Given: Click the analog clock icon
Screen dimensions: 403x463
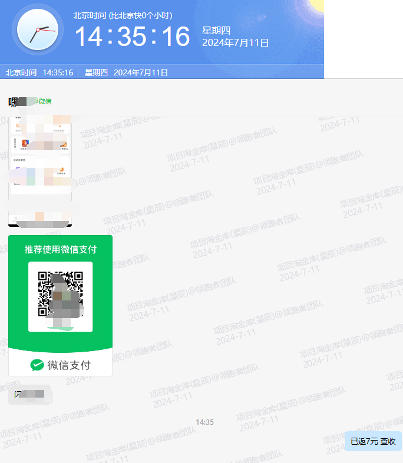Looking at the screenshot, I should pos(38,29).
